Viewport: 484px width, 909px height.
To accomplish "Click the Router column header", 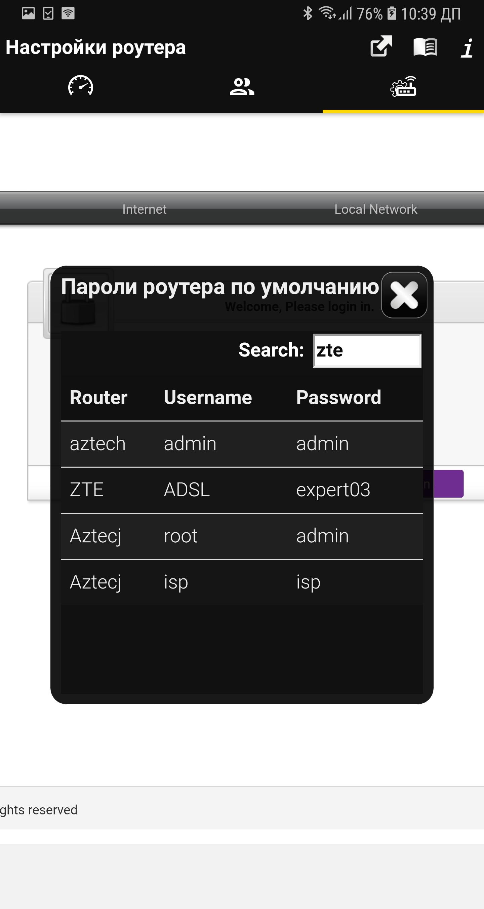I will tap(98, 397).
